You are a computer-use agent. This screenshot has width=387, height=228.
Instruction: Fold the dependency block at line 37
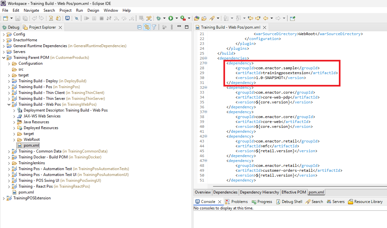pos(206,112)
